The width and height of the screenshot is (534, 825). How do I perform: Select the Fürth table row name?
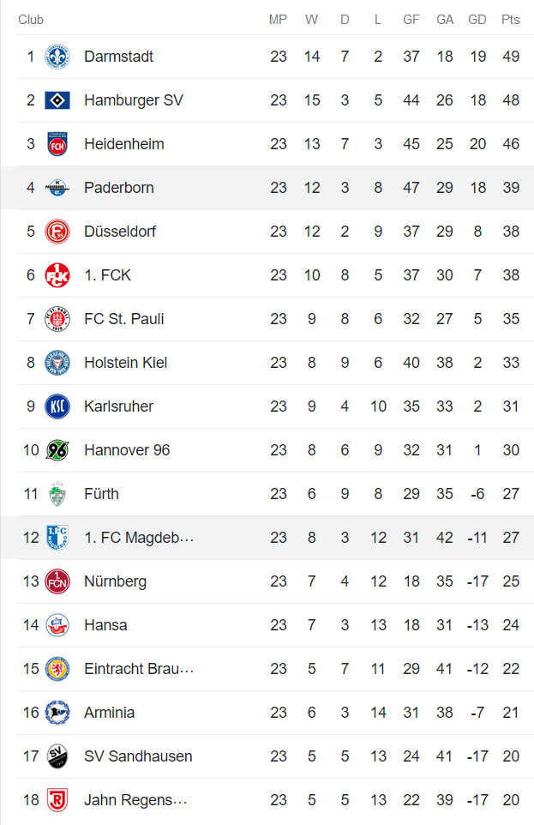101,494
